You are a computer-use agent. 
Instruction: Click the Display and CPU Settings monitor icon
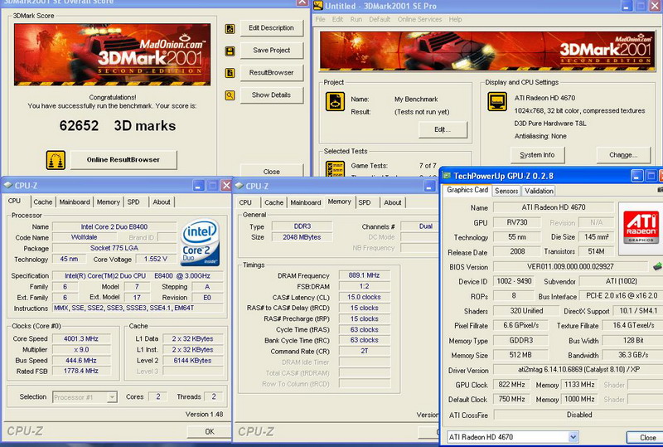(x=497, y=101)
